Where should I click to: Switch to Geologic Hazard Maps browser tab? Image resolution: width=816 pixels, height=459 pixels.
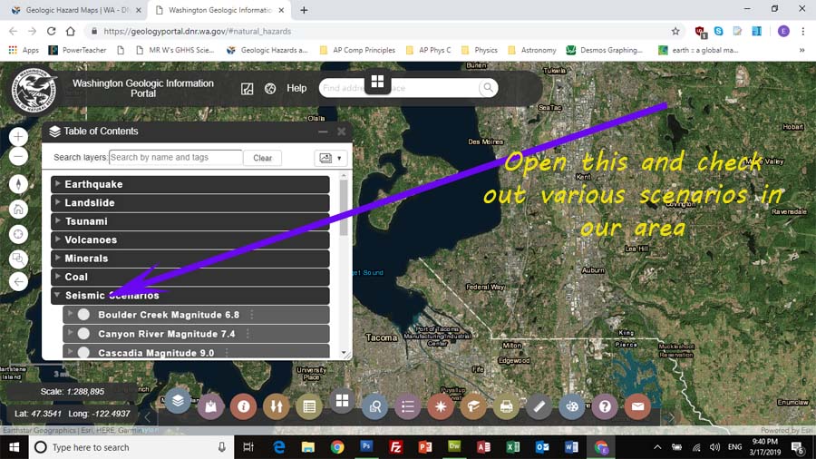point(75,10)
